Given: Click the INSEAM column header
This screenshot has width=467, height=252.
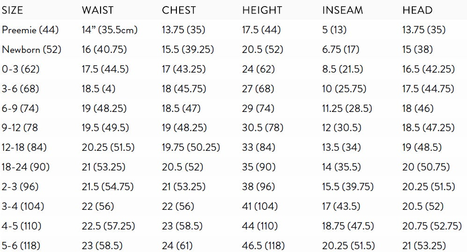Looking at the screenshot, I should pyautogui.click(x=342, y=10).
